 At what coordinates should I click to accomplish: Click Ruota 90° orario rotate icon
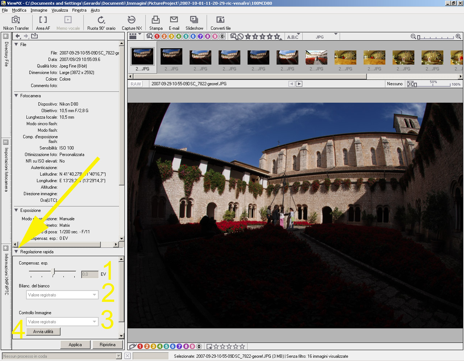click(x=101, y=22)
